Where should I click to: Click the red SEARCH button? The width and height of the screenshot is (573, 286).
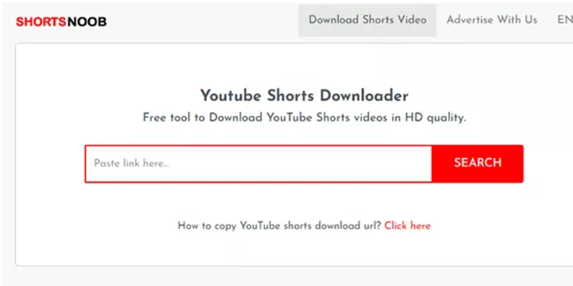477,164
